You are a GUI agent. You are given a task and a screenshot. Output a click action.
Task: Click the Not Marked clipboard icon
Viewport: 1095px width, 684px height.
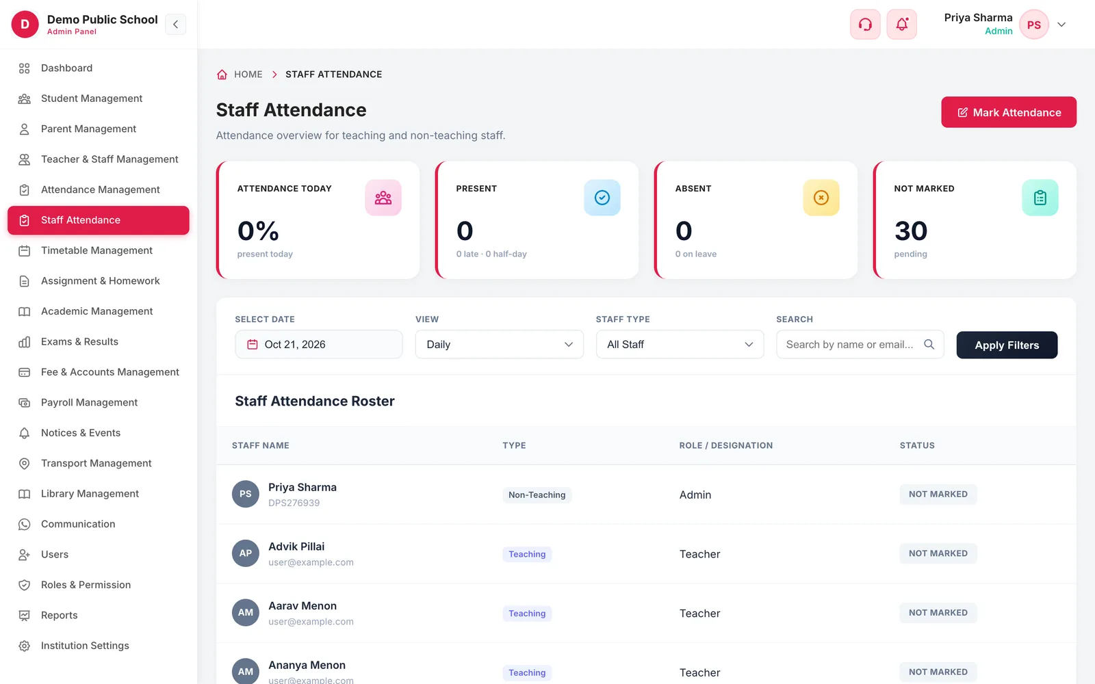tap(1040, 198)
